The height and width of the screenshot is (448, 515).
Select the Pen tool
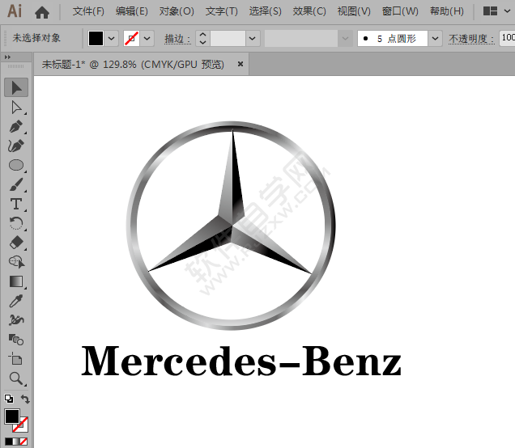[16, 127]
